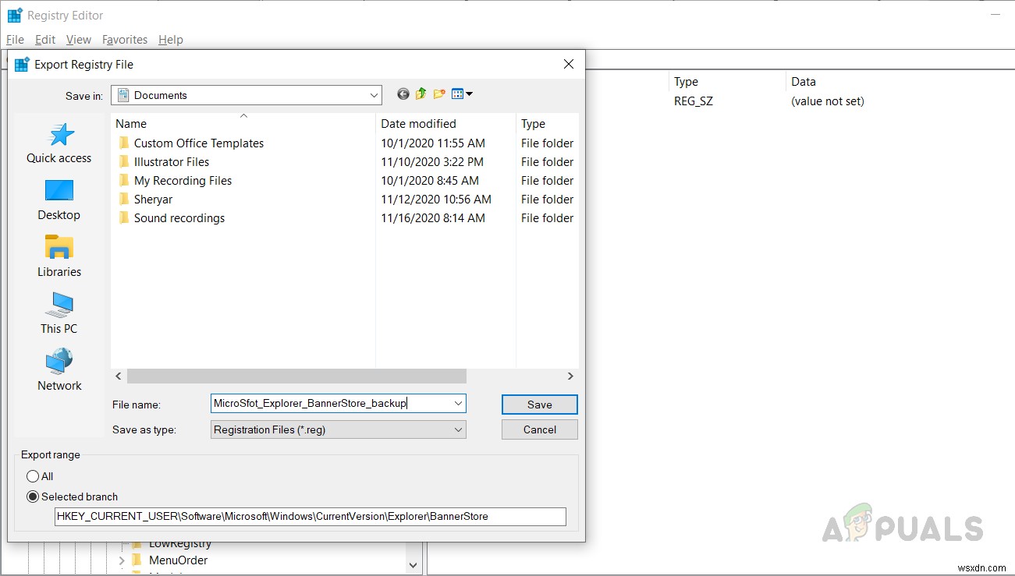Expand the File name history dropdown
This screenshot has height=576, width=1015.
click(458, 404)
